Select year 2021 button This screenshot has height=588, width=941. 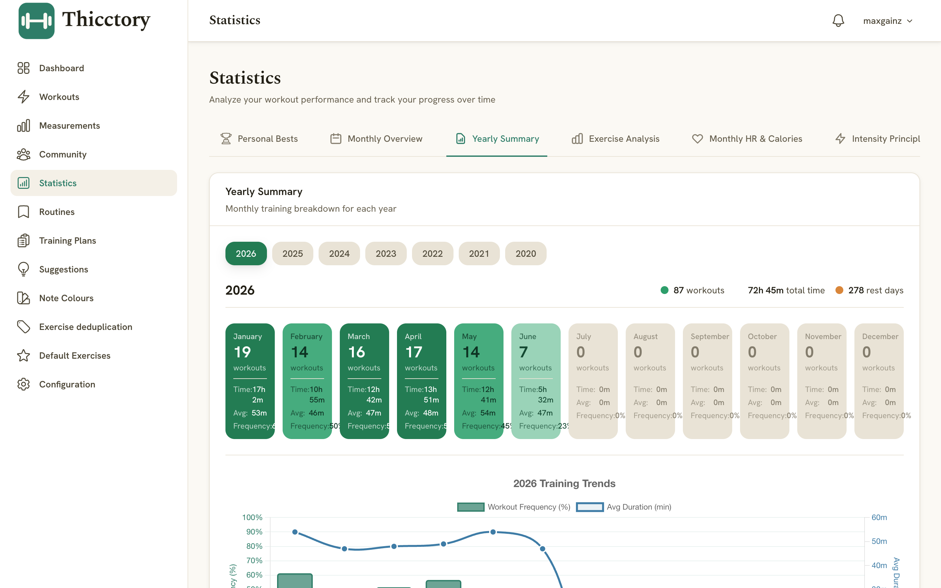(x=479, y=253)
